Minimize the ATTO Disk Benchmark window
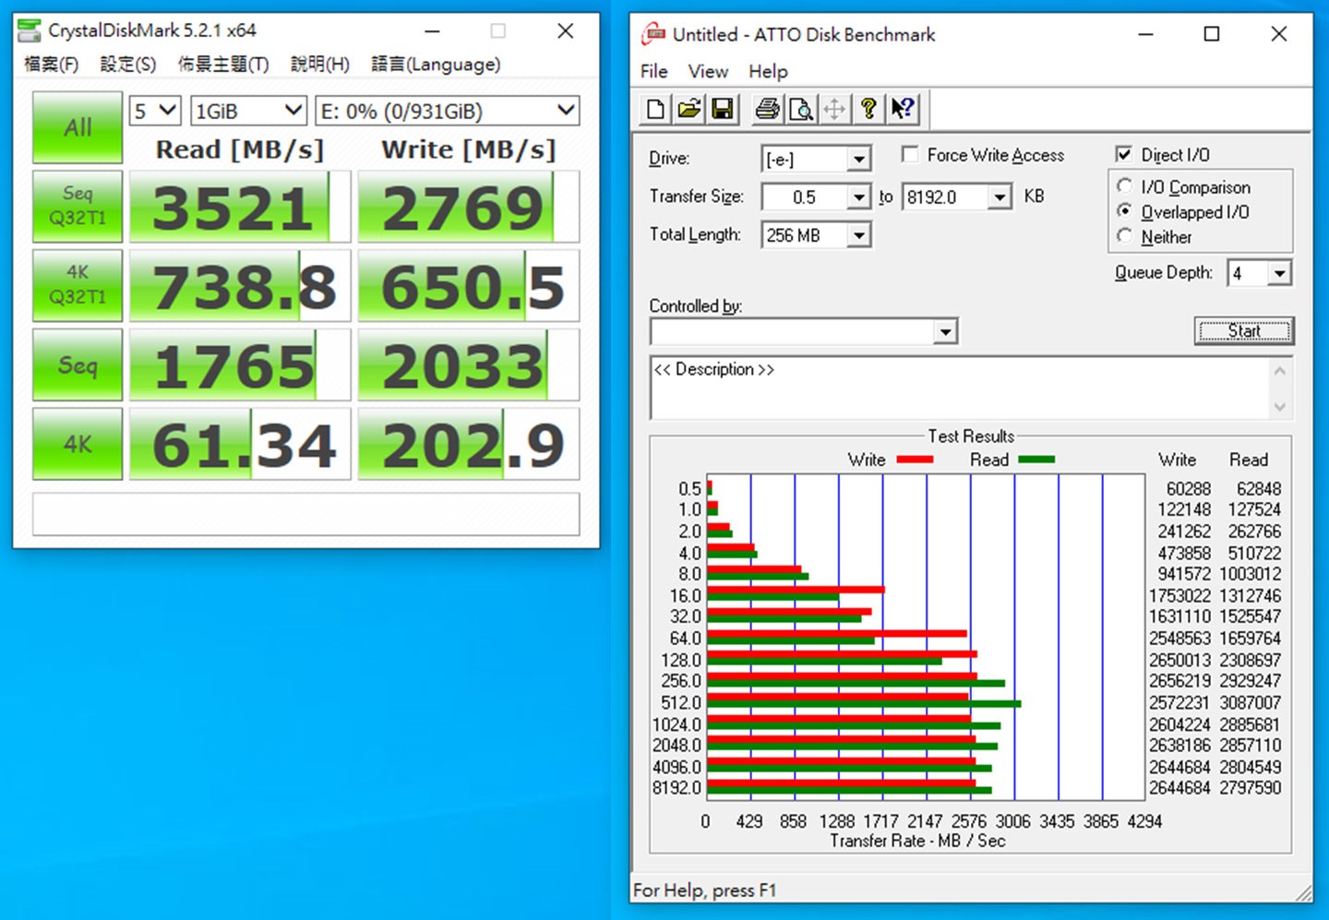The image size is (1329, 920). coord(1146,34)
